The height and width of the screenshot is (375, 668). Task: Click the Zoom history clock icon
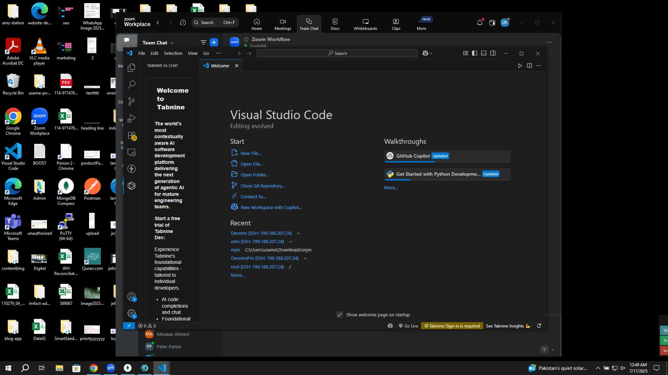(x=183, y=23)
